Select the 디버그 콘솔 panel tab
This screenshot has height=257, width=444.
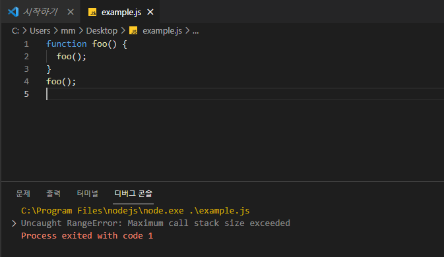[x=133, y=194]
